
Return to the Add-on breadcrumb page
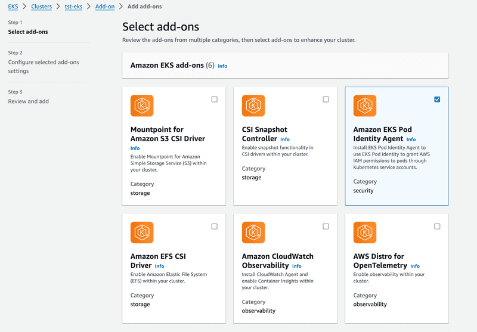click(x=105, y=7)
